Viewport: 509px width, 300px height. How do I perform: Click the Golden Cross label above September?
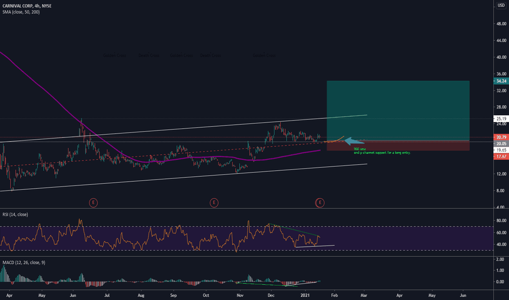point(181,56)
